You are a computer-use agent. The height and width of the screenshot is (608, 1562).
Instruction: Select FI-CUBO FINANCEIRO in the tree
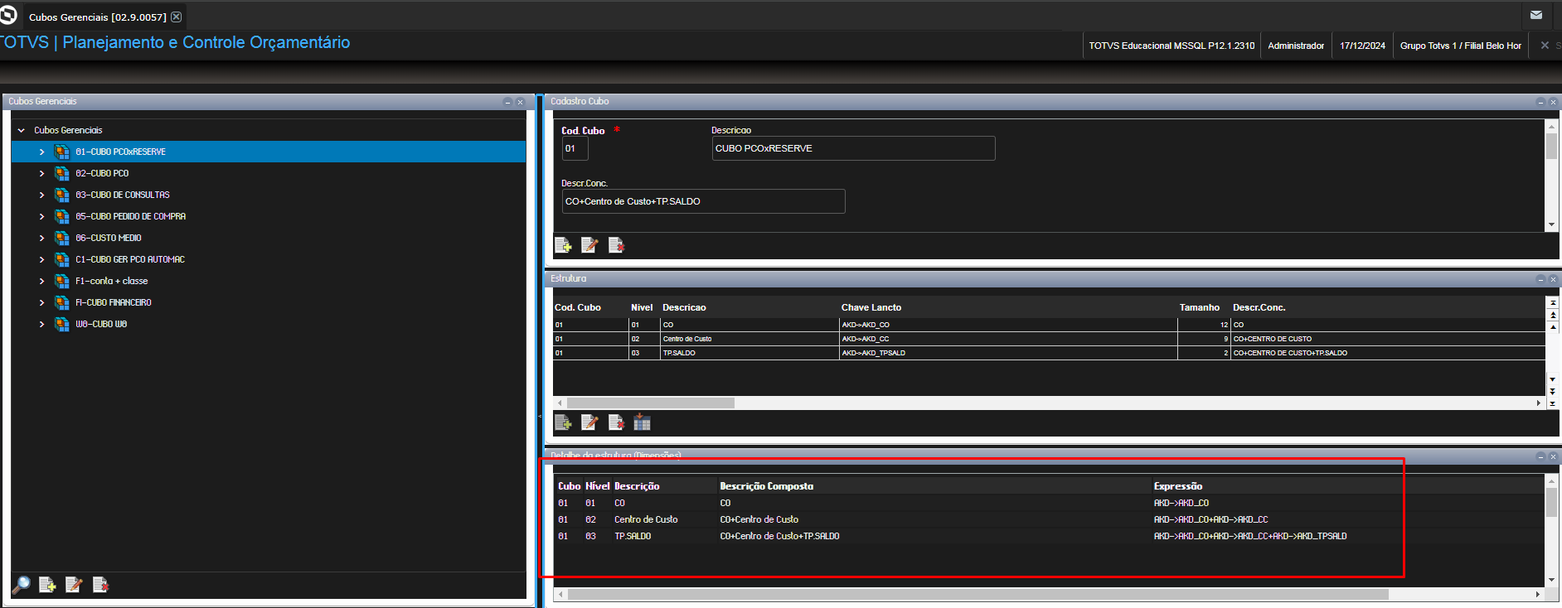click(114, 302)
